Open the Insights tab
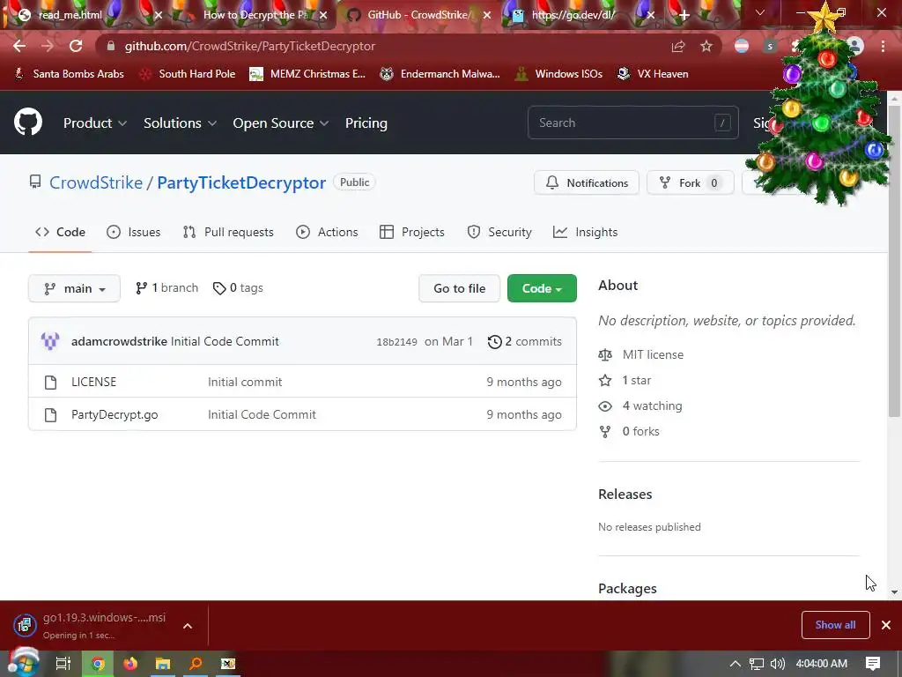Image resolution: width=902 pixels, height=677 pixels. pos(585,232)
